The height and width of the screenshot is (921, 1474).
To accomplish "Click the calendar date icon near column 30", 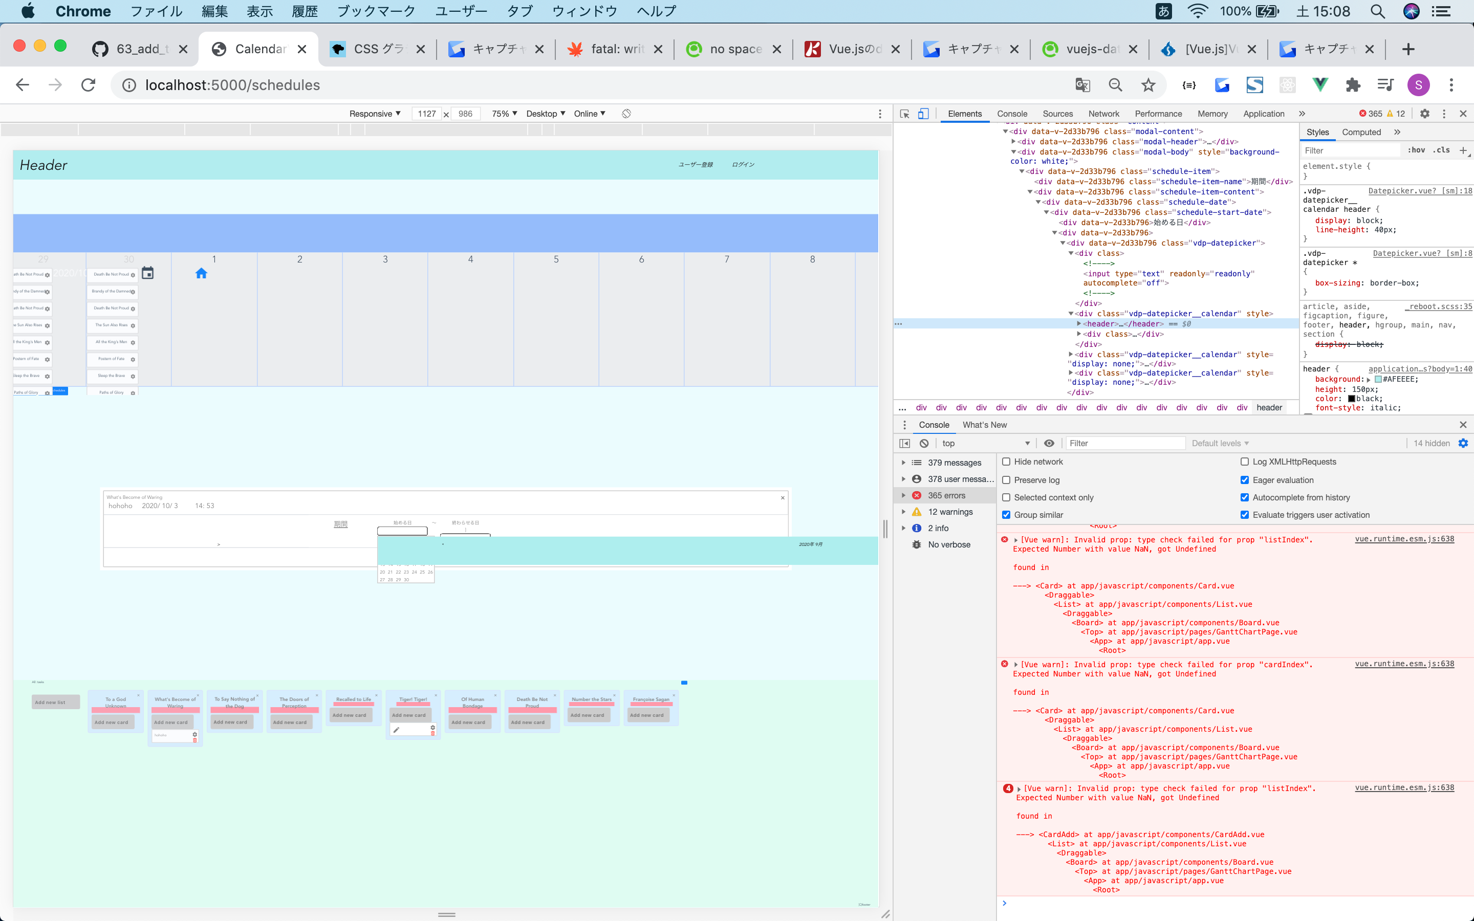I will click(147, 273).
